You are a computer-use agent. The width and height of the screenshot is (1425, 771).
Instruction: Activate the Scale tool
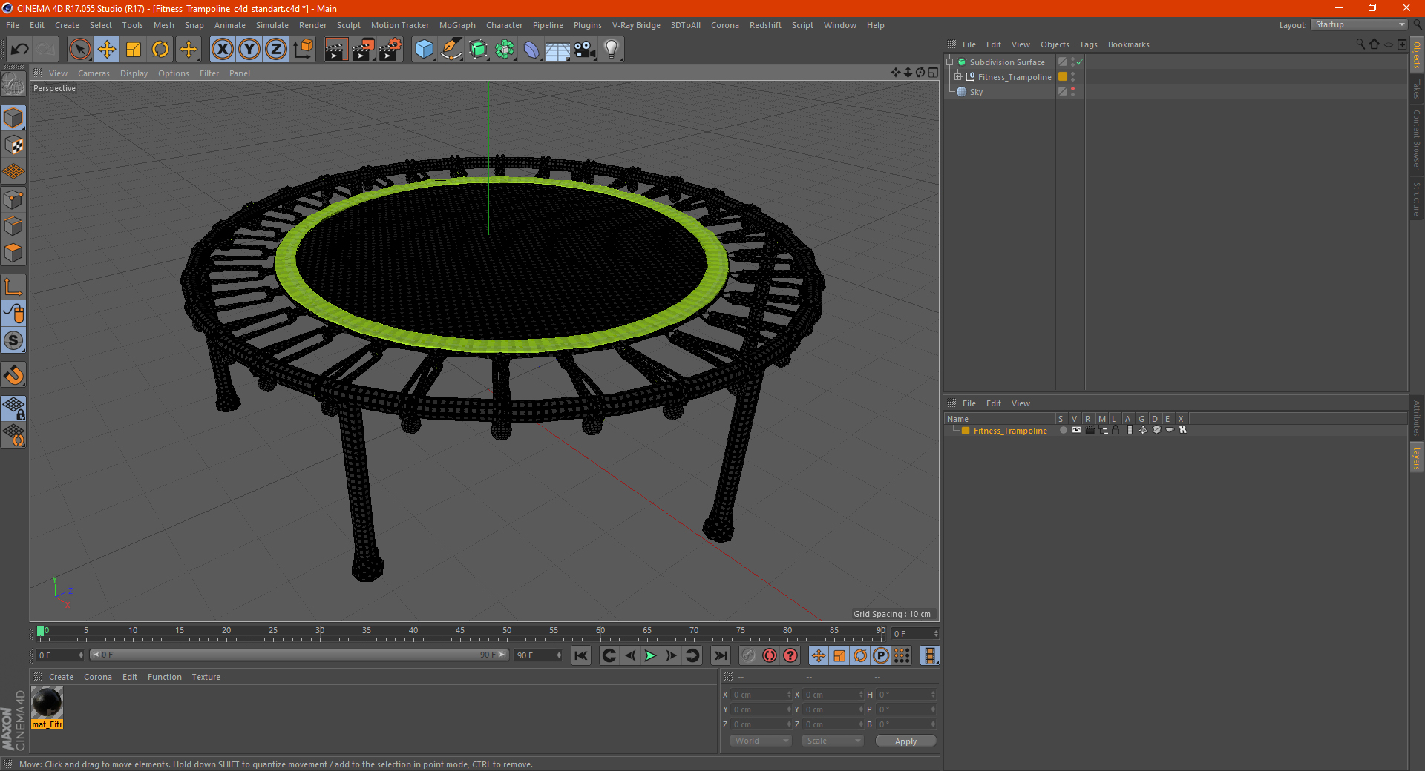134,50
